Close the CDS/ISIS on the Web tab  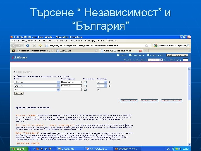pyautogui.click(x=140, y=51)
